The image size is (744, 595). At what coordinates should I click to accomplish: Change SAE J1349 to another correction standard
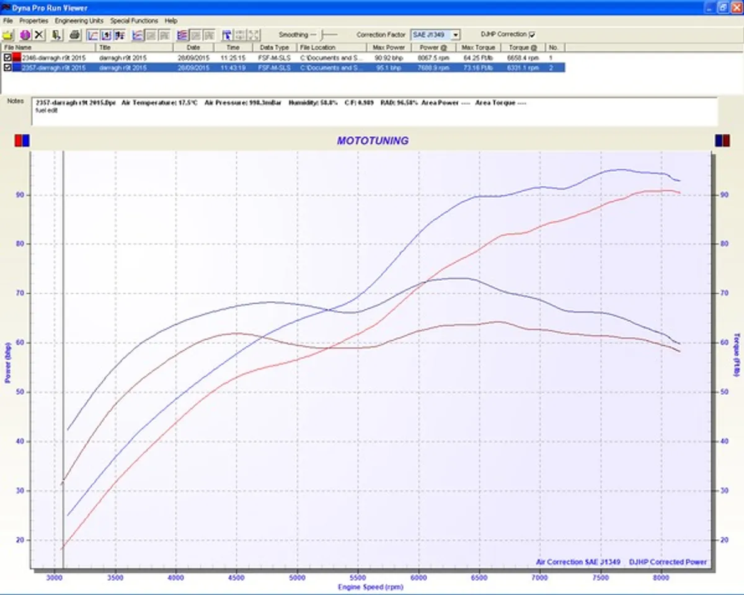point(454,34)
